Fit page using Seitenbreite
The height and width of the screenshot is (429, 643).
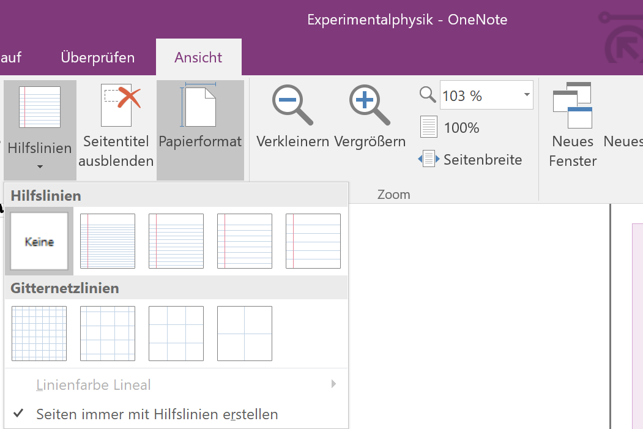click(x=470, y=160)
